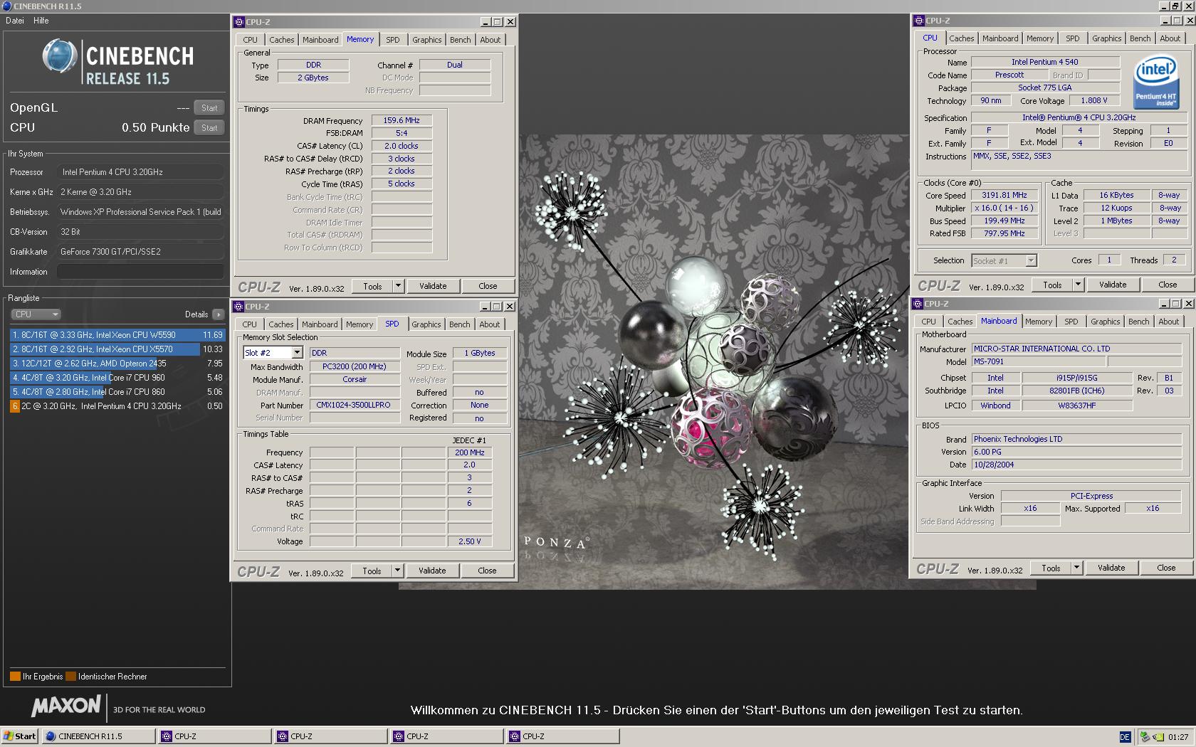
Task: Click the CPU-Z SPD window title icon
Action: tap(238, 307)
